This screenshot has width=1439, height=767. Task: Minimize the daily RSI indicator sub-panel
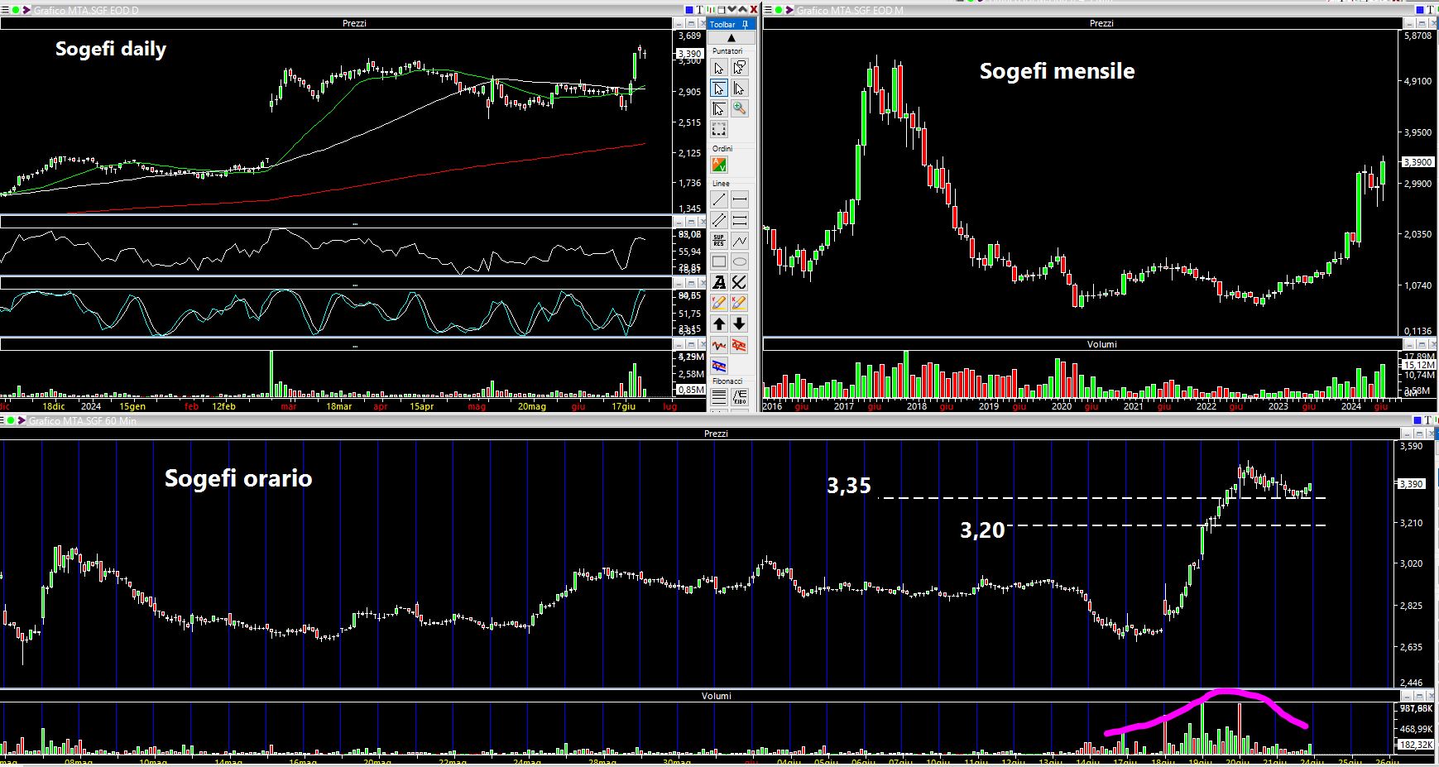point(679,222)
